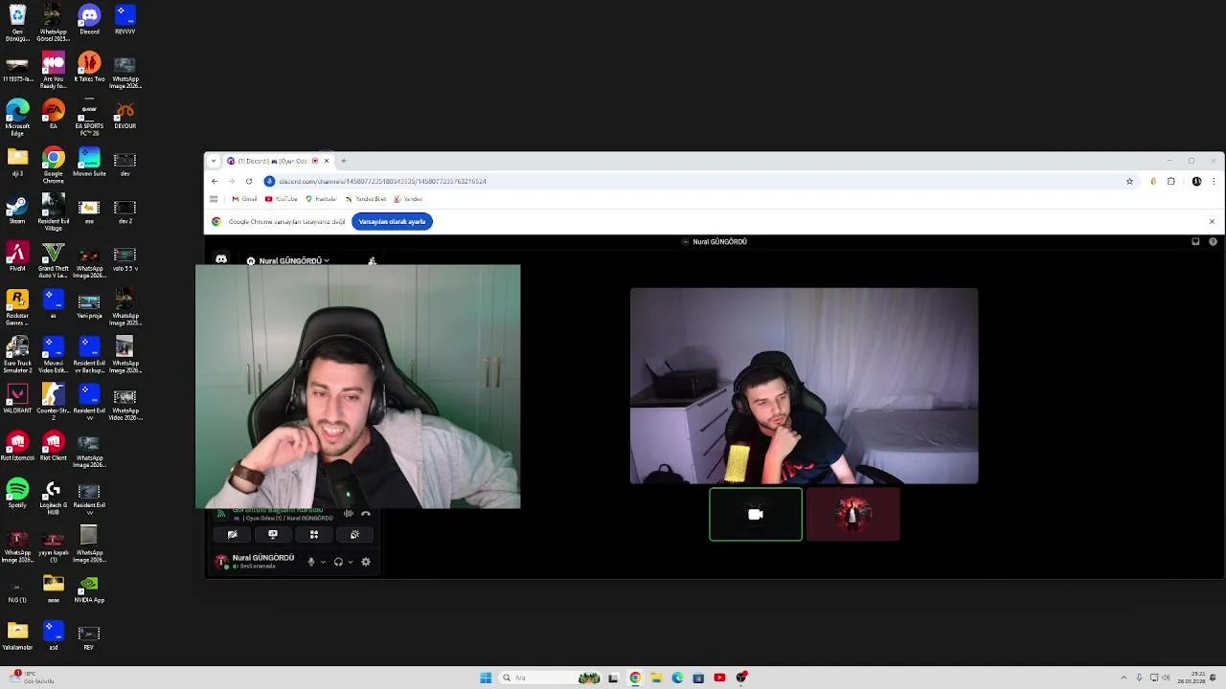
Task: Click the Discord home logo icon
Action: [x=221, y=259]
